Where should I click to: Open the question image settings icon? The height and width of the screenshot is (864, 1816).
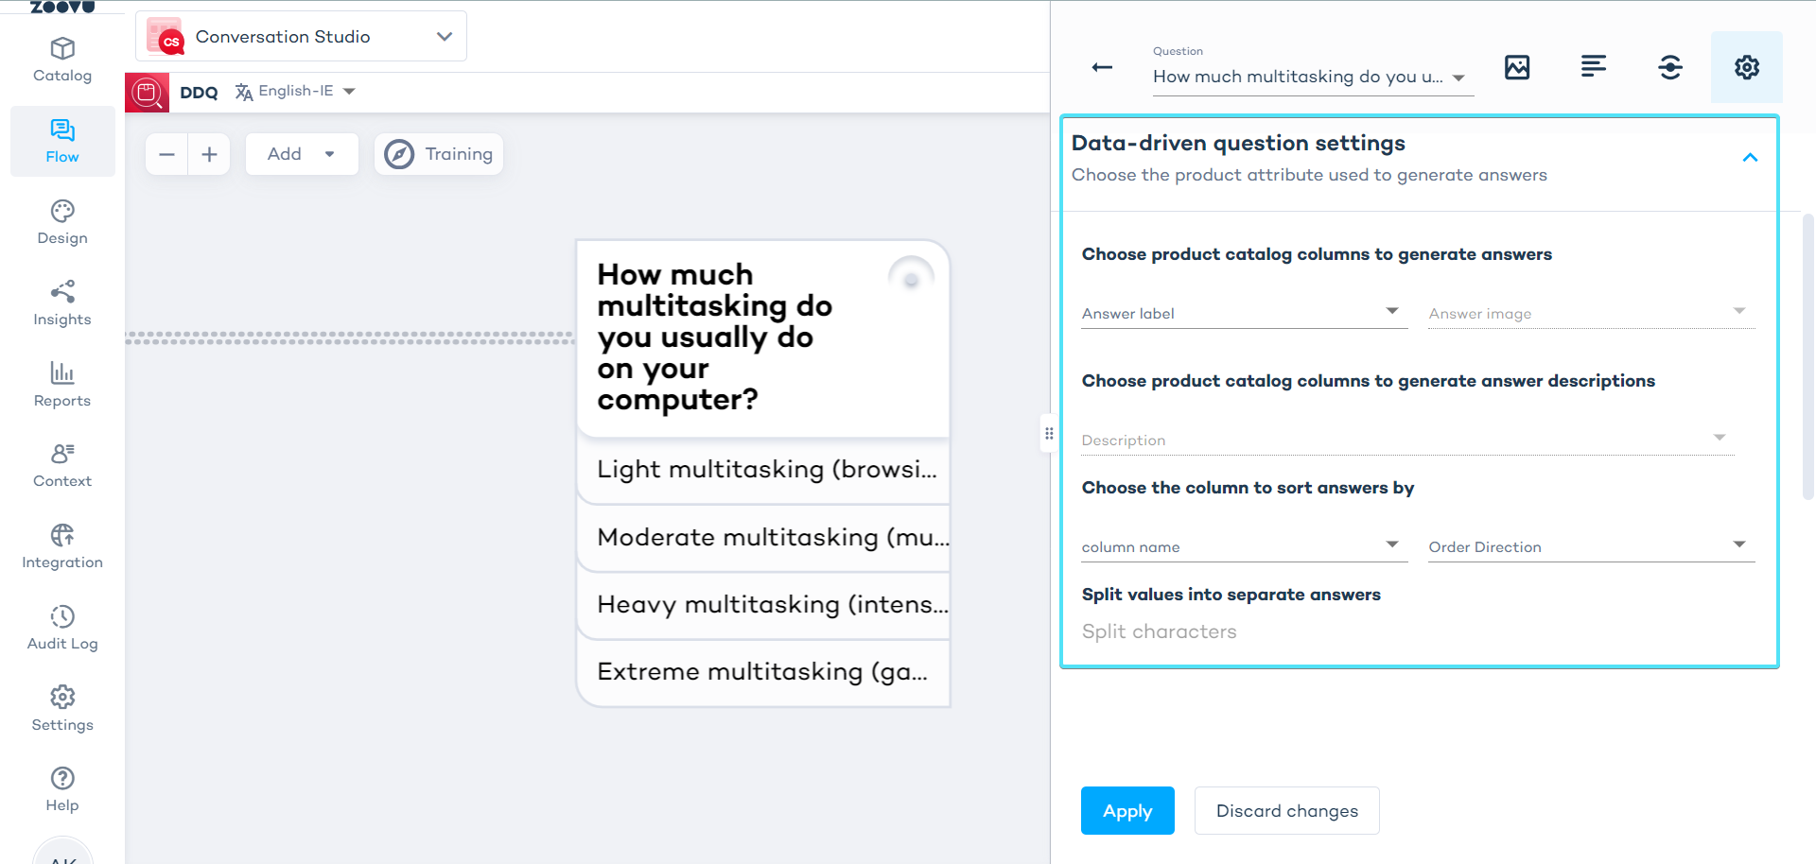1517,66
